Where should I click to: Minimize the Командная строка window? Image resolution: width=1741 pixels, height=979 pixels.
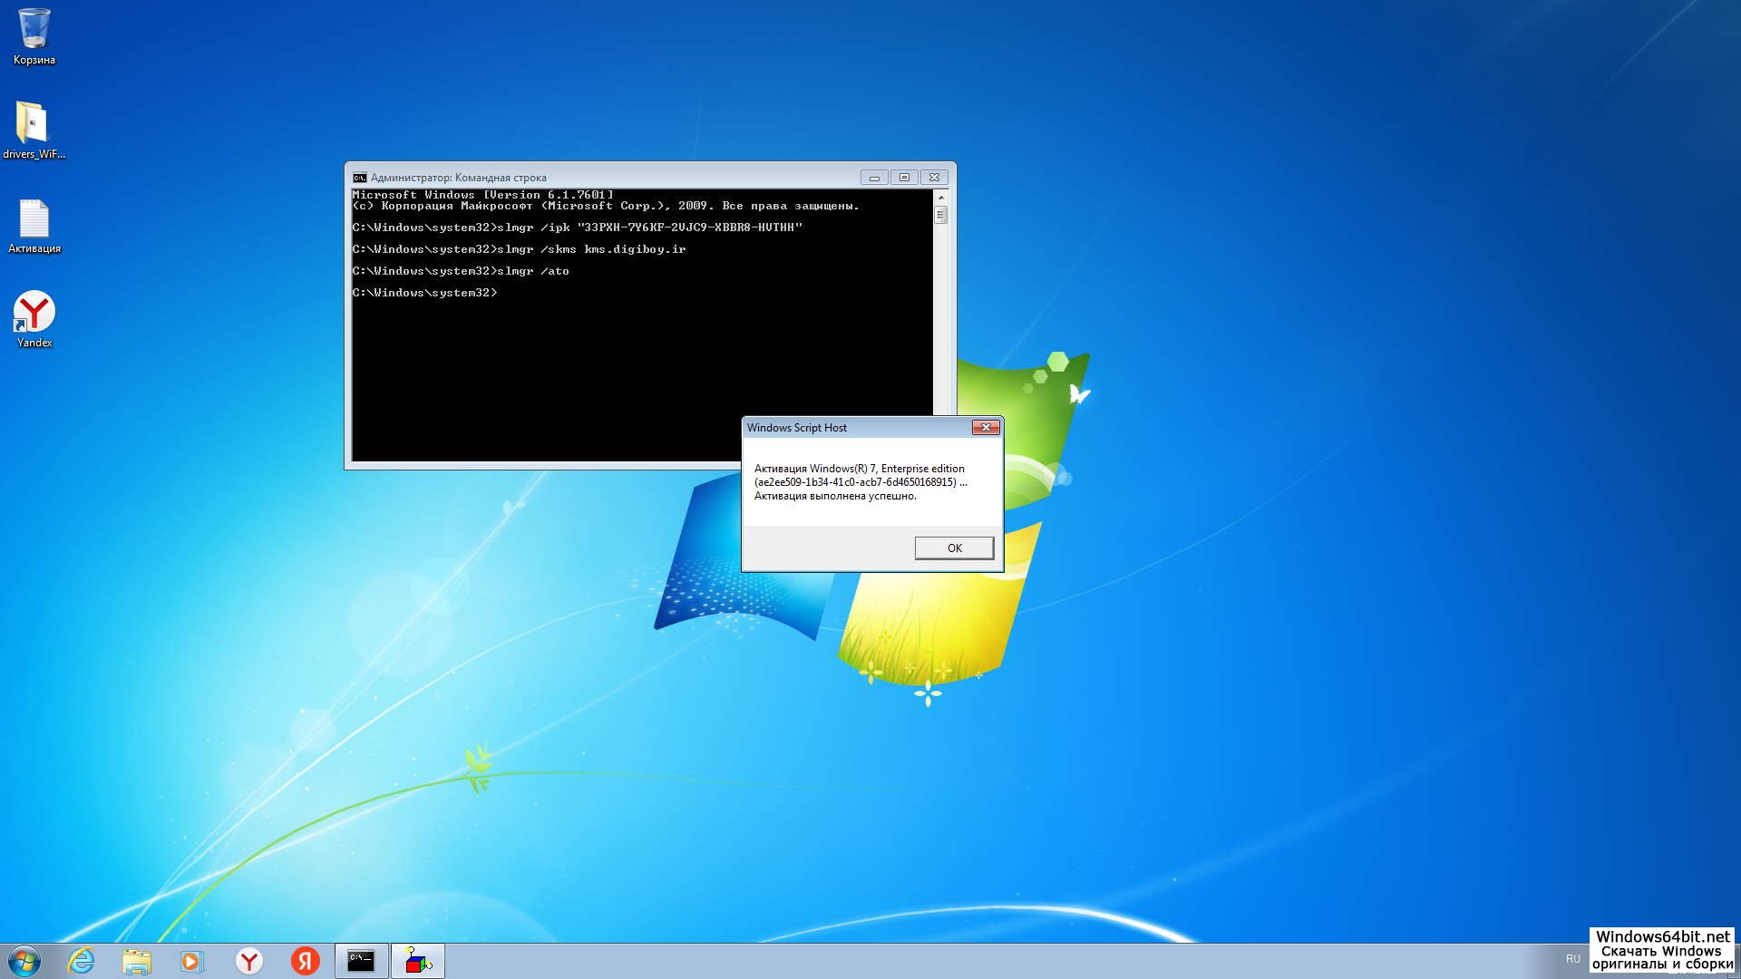874,178
